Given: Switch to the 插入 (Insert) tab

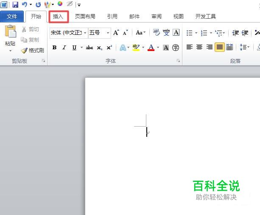Looking at the screenshot, I should (x=58, y=16).
